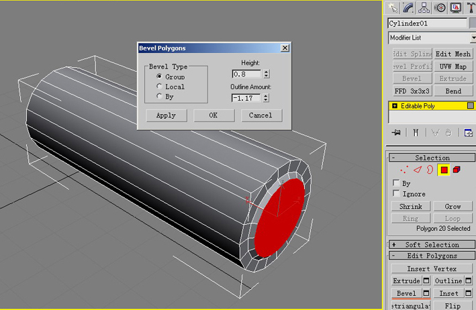Click the object color swatch beside name

(473, 23)
